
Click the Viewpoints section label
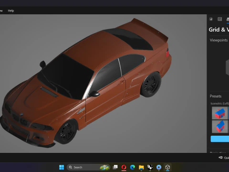(x=219, y=40)
